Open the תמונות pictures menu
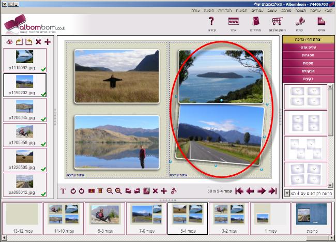 pyautogui.click(x=227, y=10)
